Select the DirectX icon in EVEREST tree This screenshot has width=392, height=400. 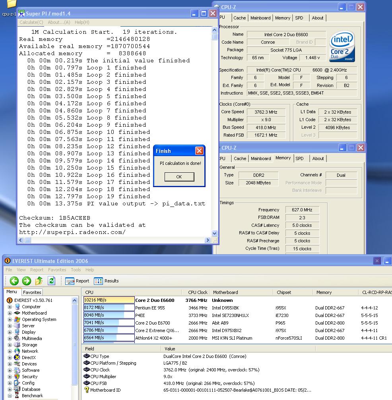click(17, 357)
